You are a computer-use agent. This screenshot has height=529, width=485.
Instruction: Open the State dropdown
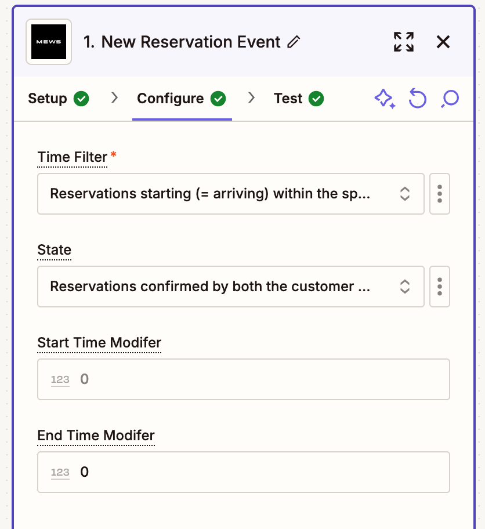click(230, 287)
